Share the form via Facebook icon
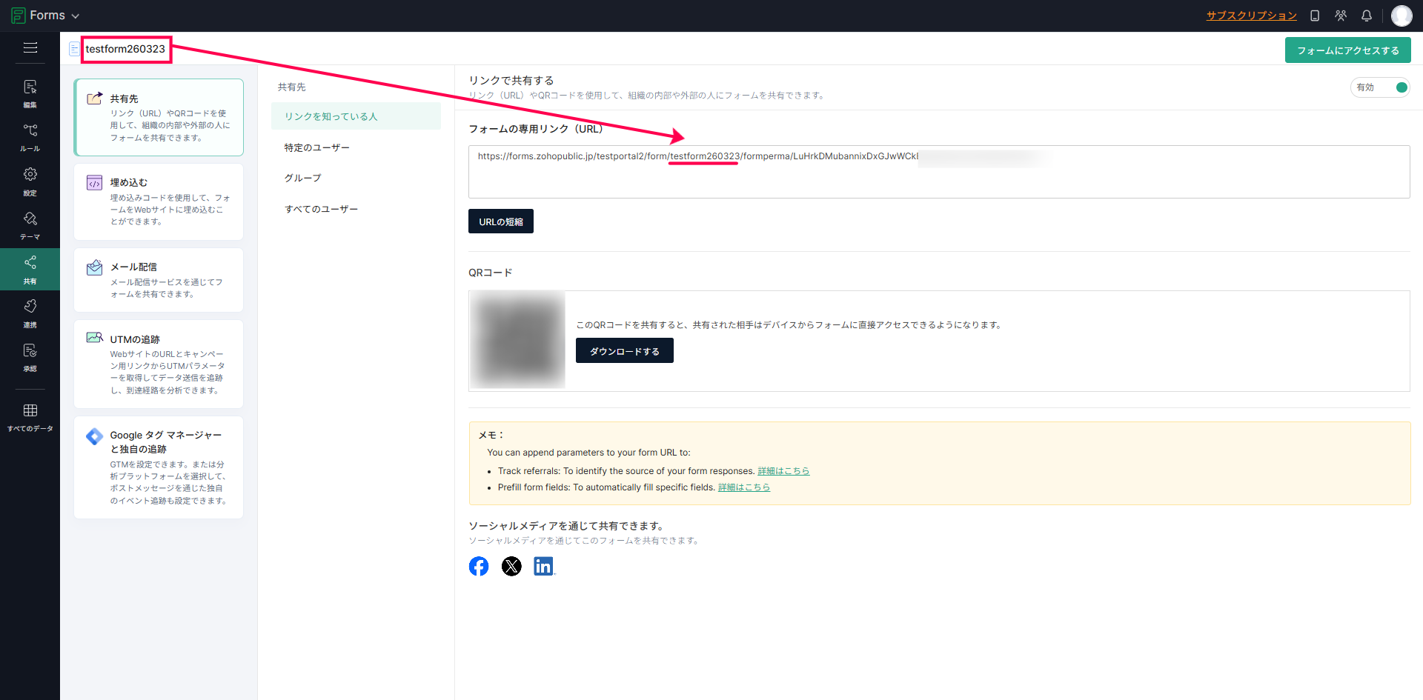The width and height of the screenshot is (1423, 700). (479, 567)
